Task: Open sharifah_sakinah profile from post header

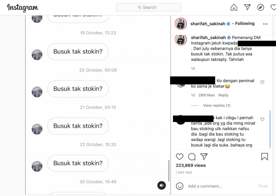Action: click(208, 24)
